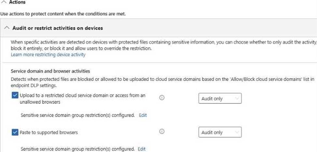Uncheck the 'Paste to supported browsers' checkbox

[x=14, y=132]
